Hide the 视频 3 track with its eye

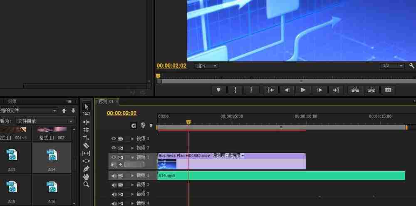pos(114,138)
